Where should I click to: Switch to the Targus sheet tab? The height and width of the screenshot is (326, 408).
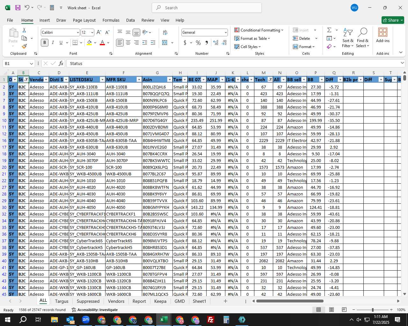[62, 301]
